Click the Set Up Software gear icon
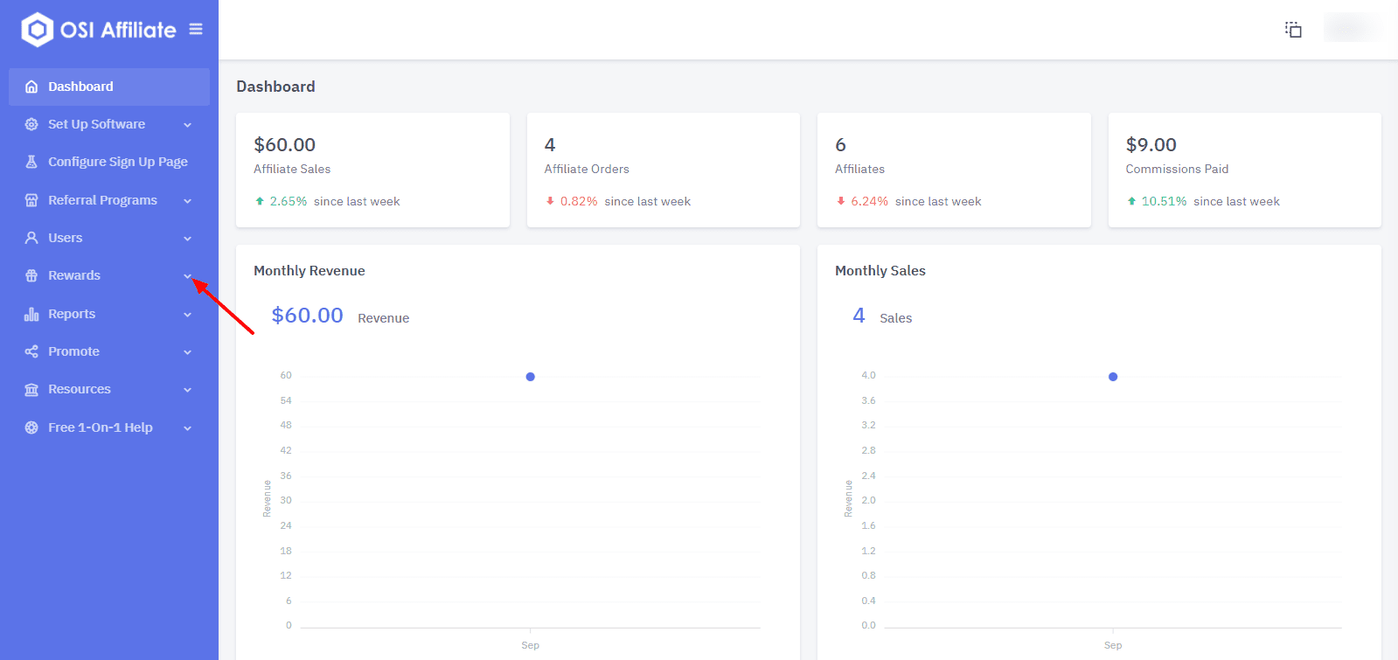This screenshot has height=660, width=1398. [31, 124]
